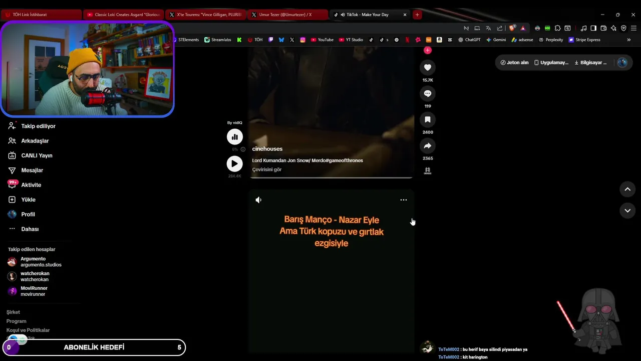Open a new browser tab with plus

pos(417,15)
